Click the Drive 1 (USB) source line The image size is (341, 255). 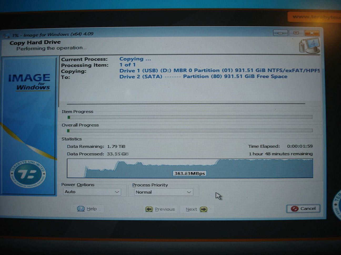[219, 71]
